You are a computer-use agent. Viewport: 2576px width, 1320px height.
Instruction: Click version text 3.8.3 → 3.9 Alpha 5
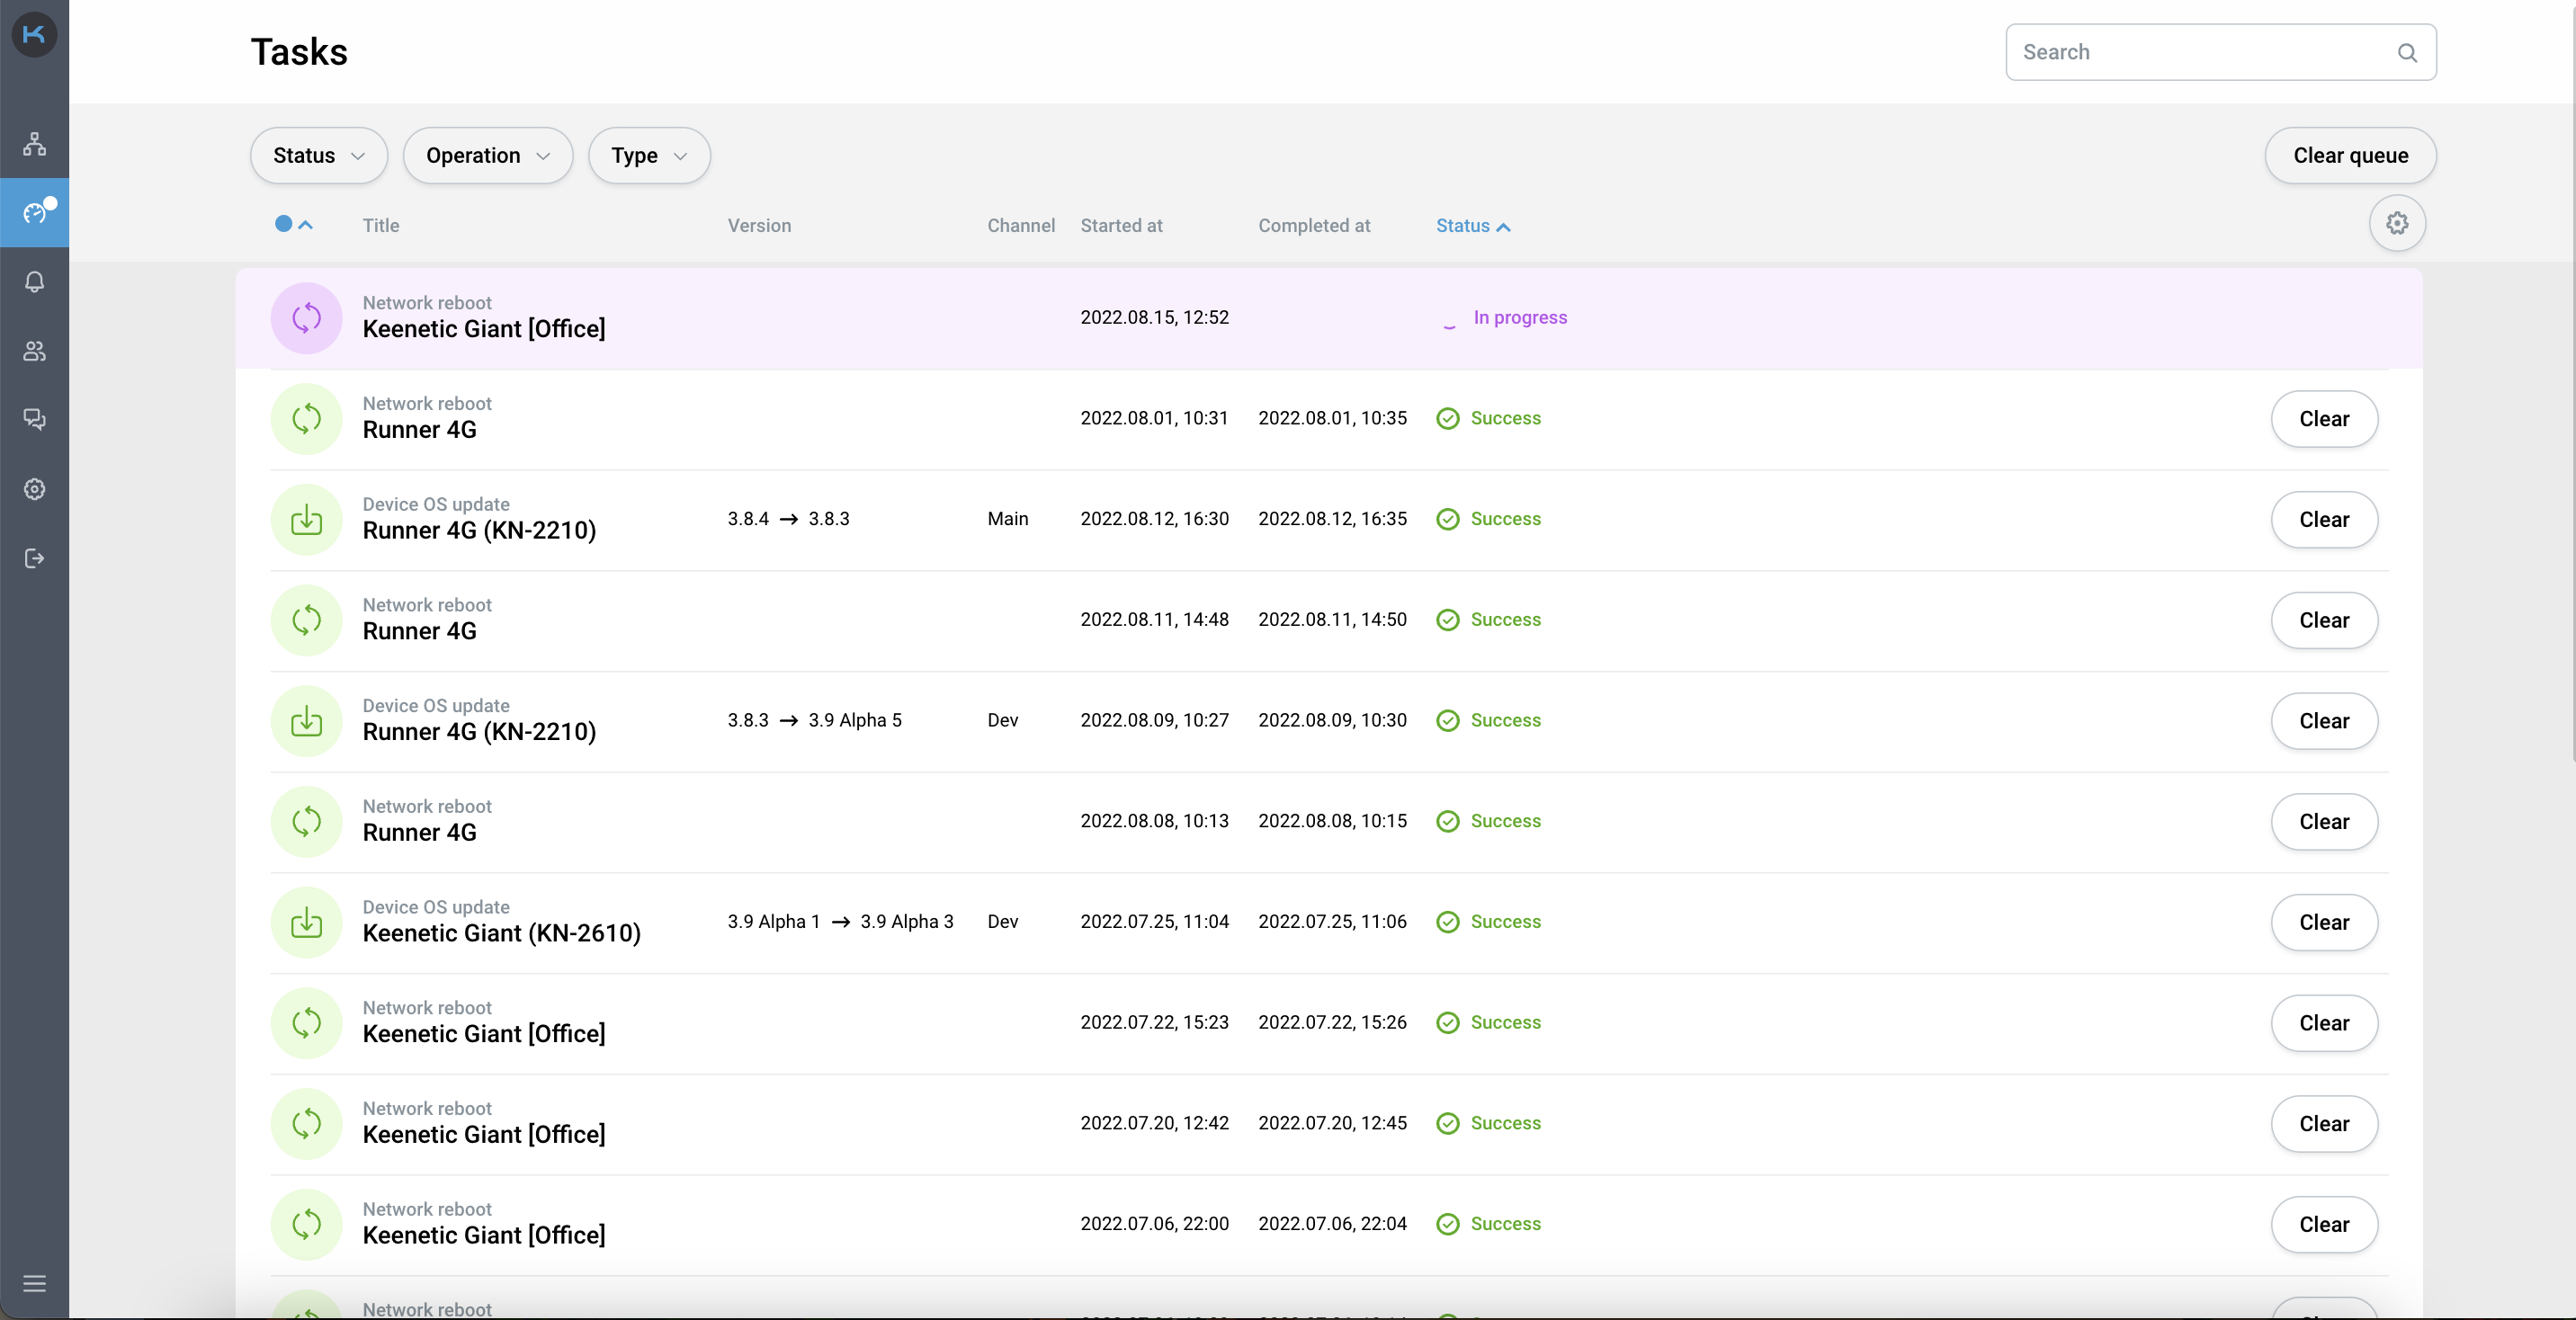(x=814, y=720)
